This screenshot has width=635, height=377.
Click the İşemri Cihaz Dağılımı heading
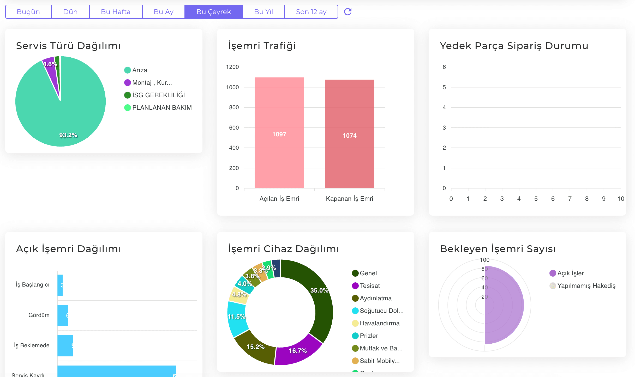point(283,249)
